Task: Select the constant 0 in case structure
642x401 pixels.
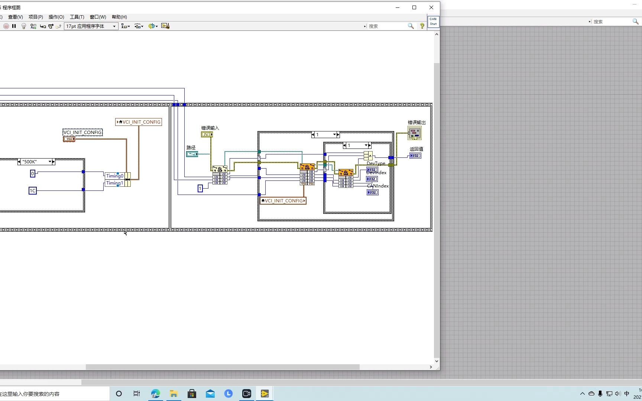Action: click(33, 173)
